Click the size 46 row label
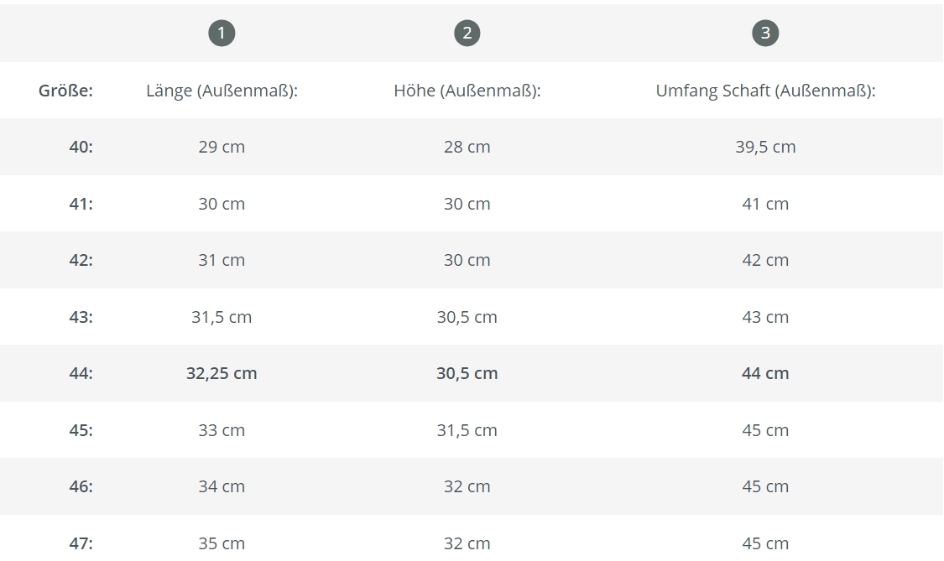This screenshot has height=561, width=944. coord(81,486)
